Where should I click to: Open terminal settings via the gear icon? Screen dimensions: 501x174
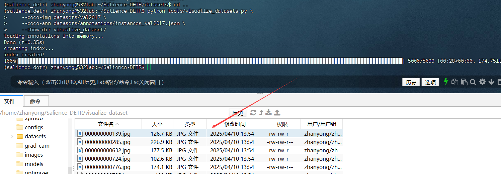(x=482, y=82)
